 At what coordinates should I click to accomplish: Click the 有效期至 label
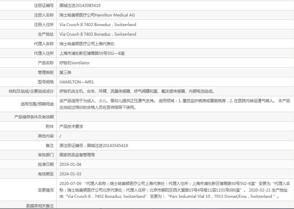tap(46, 174)
